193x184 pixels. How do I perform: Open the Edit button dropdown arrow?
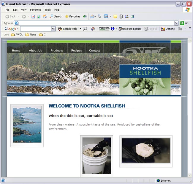coord(111,16)
